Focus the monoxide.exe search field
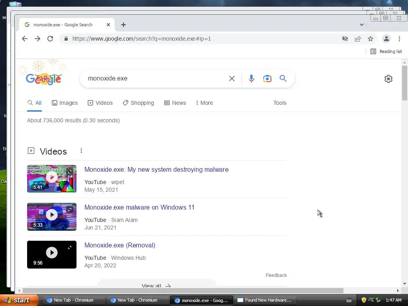This screenshot has width=408, height=306. 156,78
